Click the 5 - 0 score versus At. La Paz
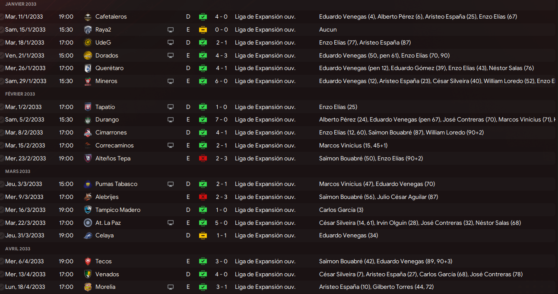The image size is (558, 294). [x=221, y=223]
